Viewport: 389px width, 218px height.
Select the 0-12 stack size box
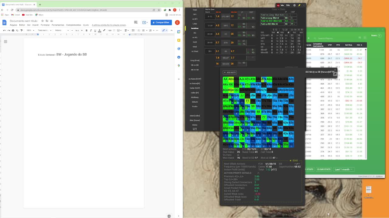(x=210, y=16)
